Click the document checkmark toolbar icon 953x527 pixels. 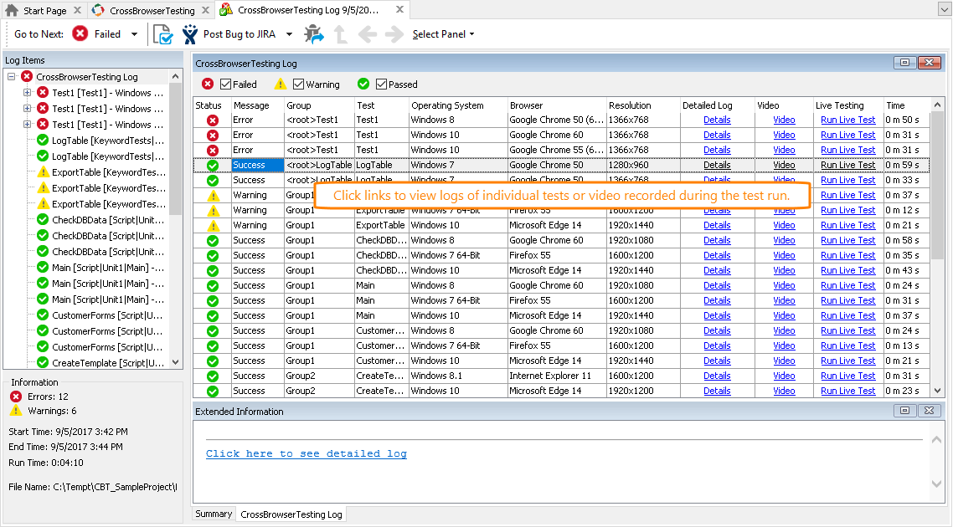pos(162,34)
